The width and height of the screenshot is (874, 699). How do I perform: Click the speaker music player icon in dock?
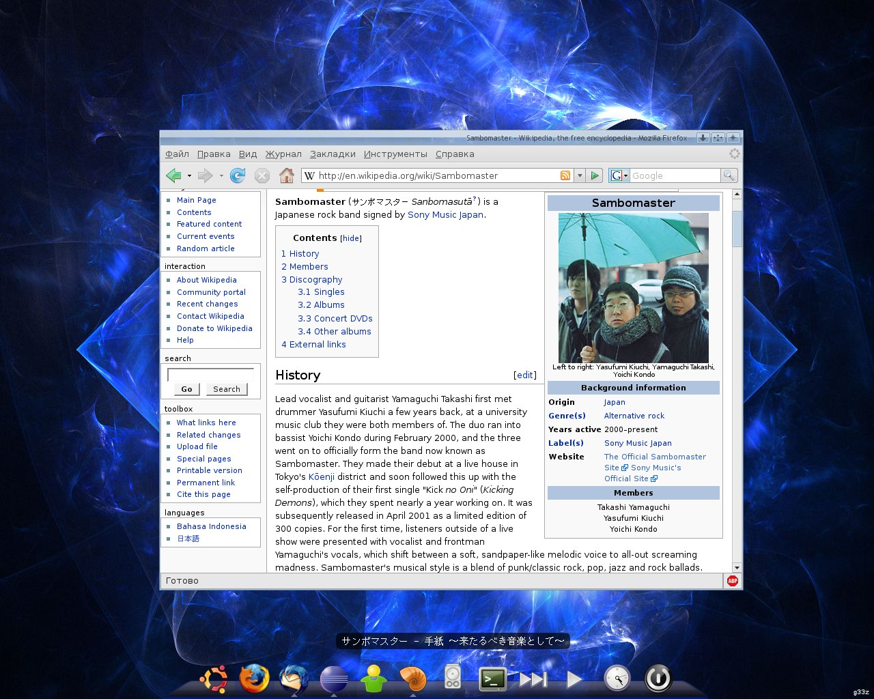453,677
